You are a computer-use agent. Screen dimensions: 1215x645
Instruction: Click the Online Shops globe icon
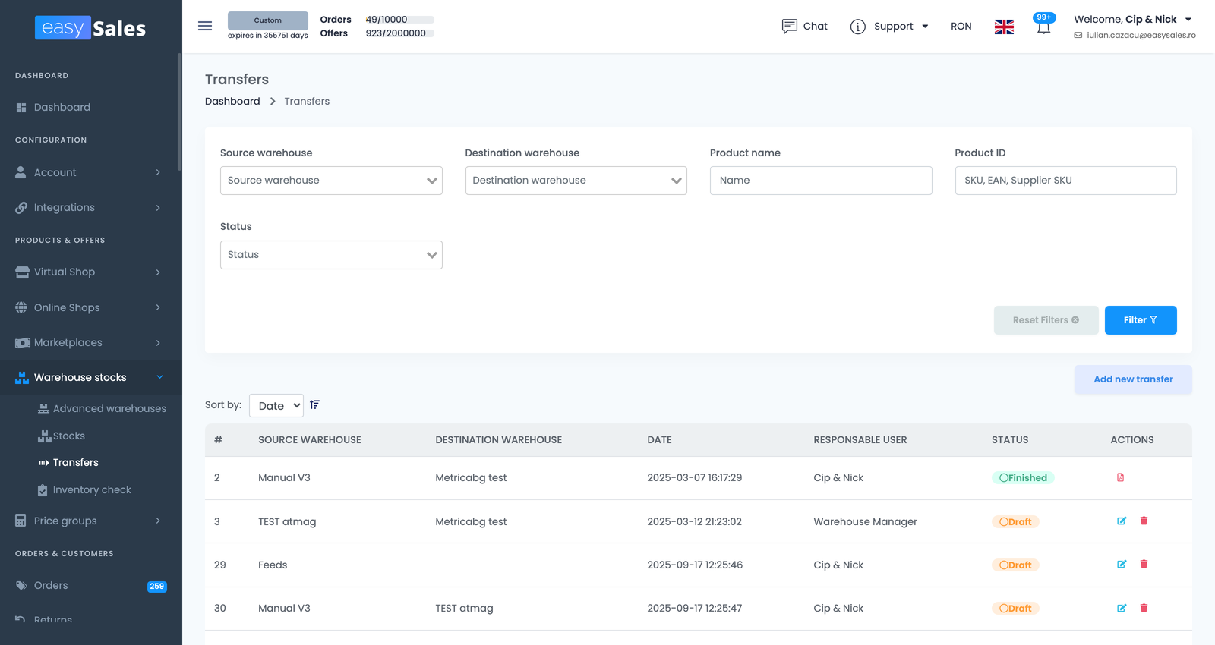21,307
